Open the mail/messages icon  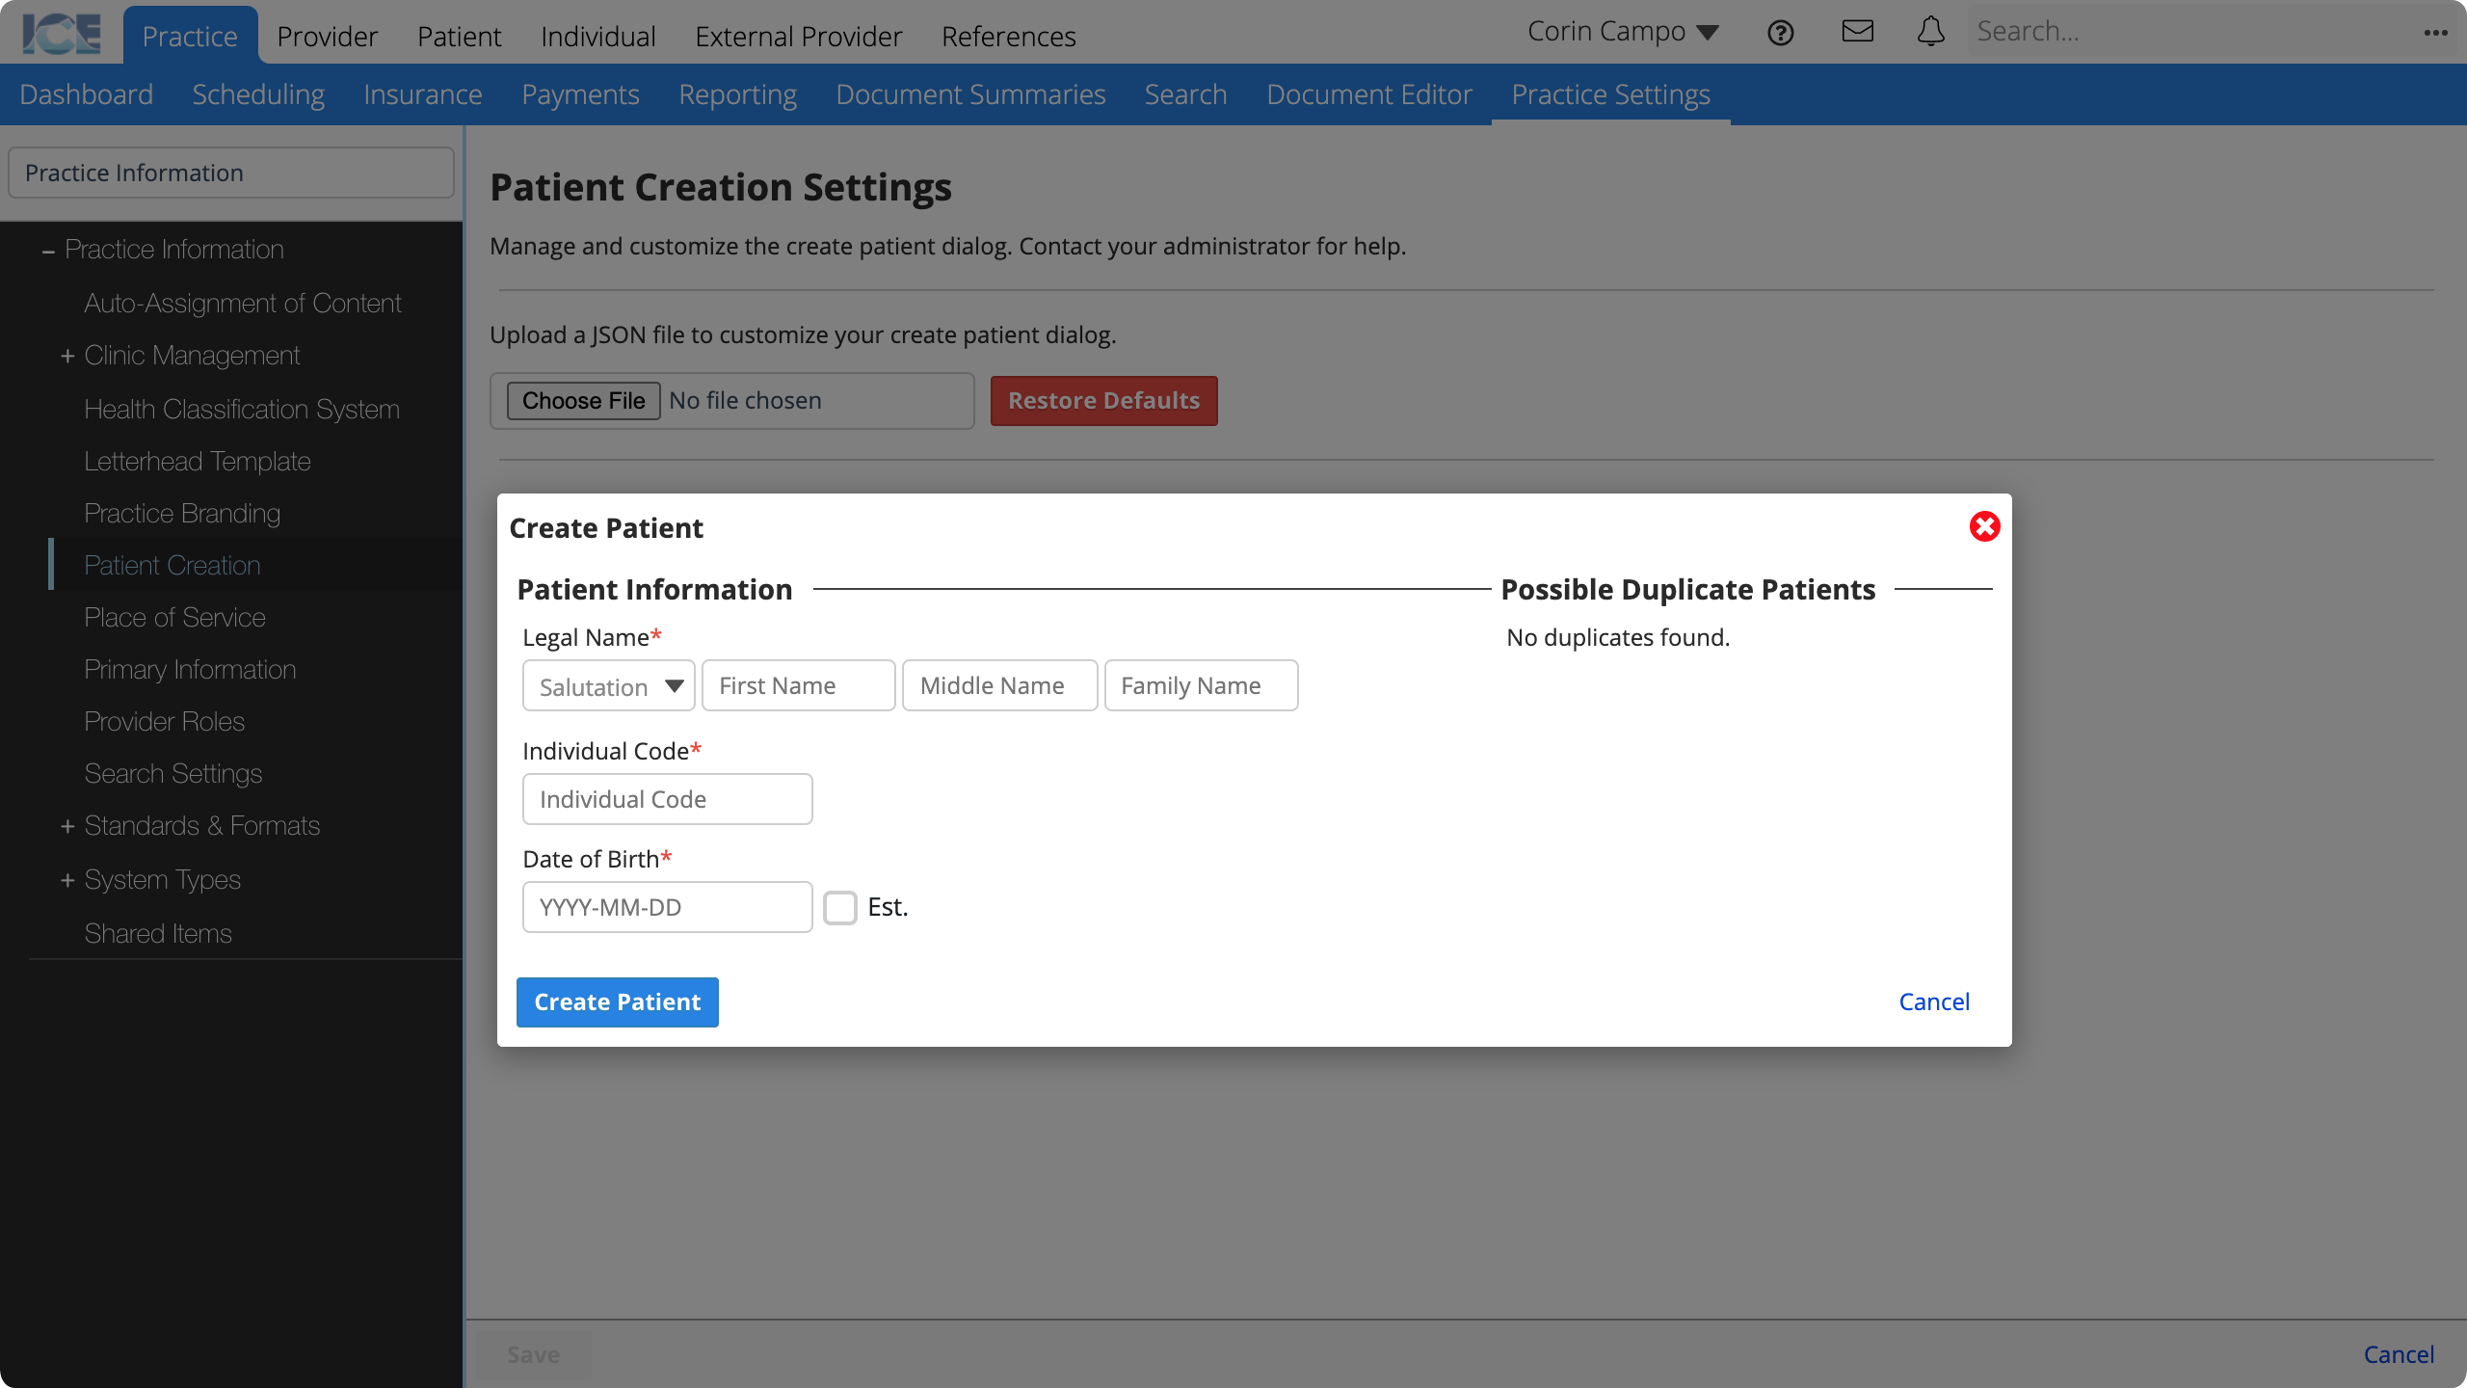coord(1857,31)
